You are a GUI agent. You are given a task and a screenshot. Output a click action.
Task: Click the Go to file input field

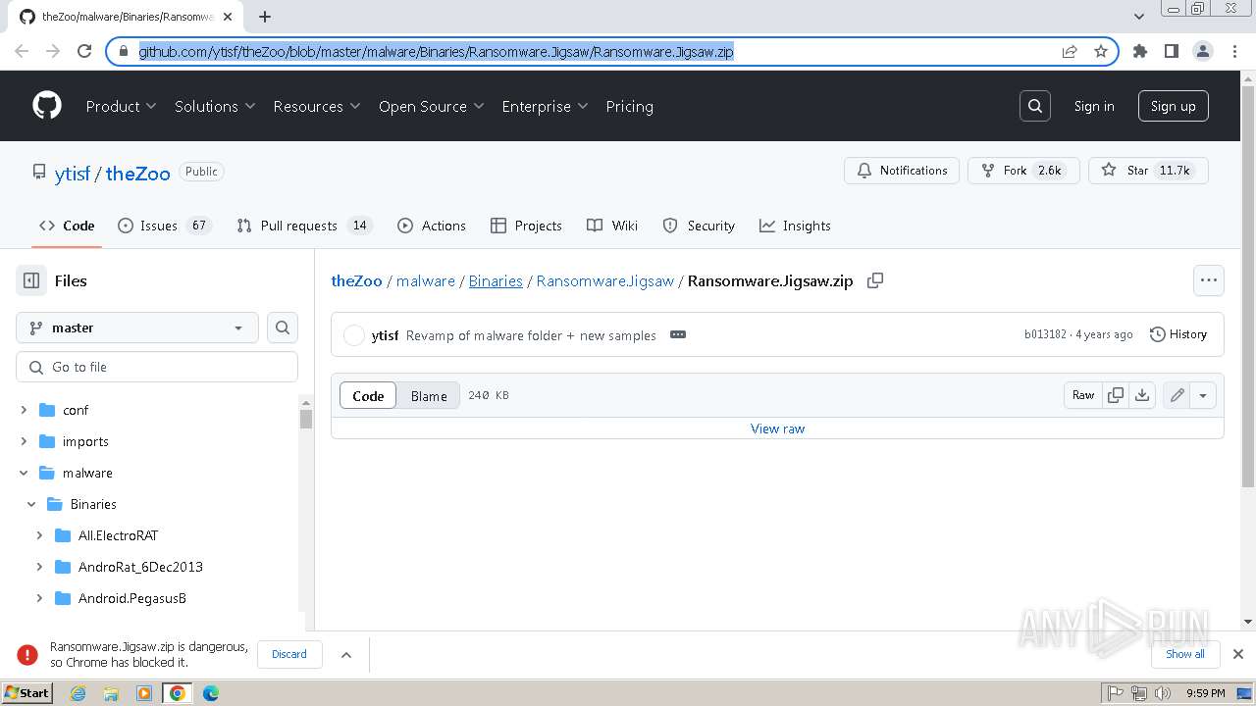point(157,367)
